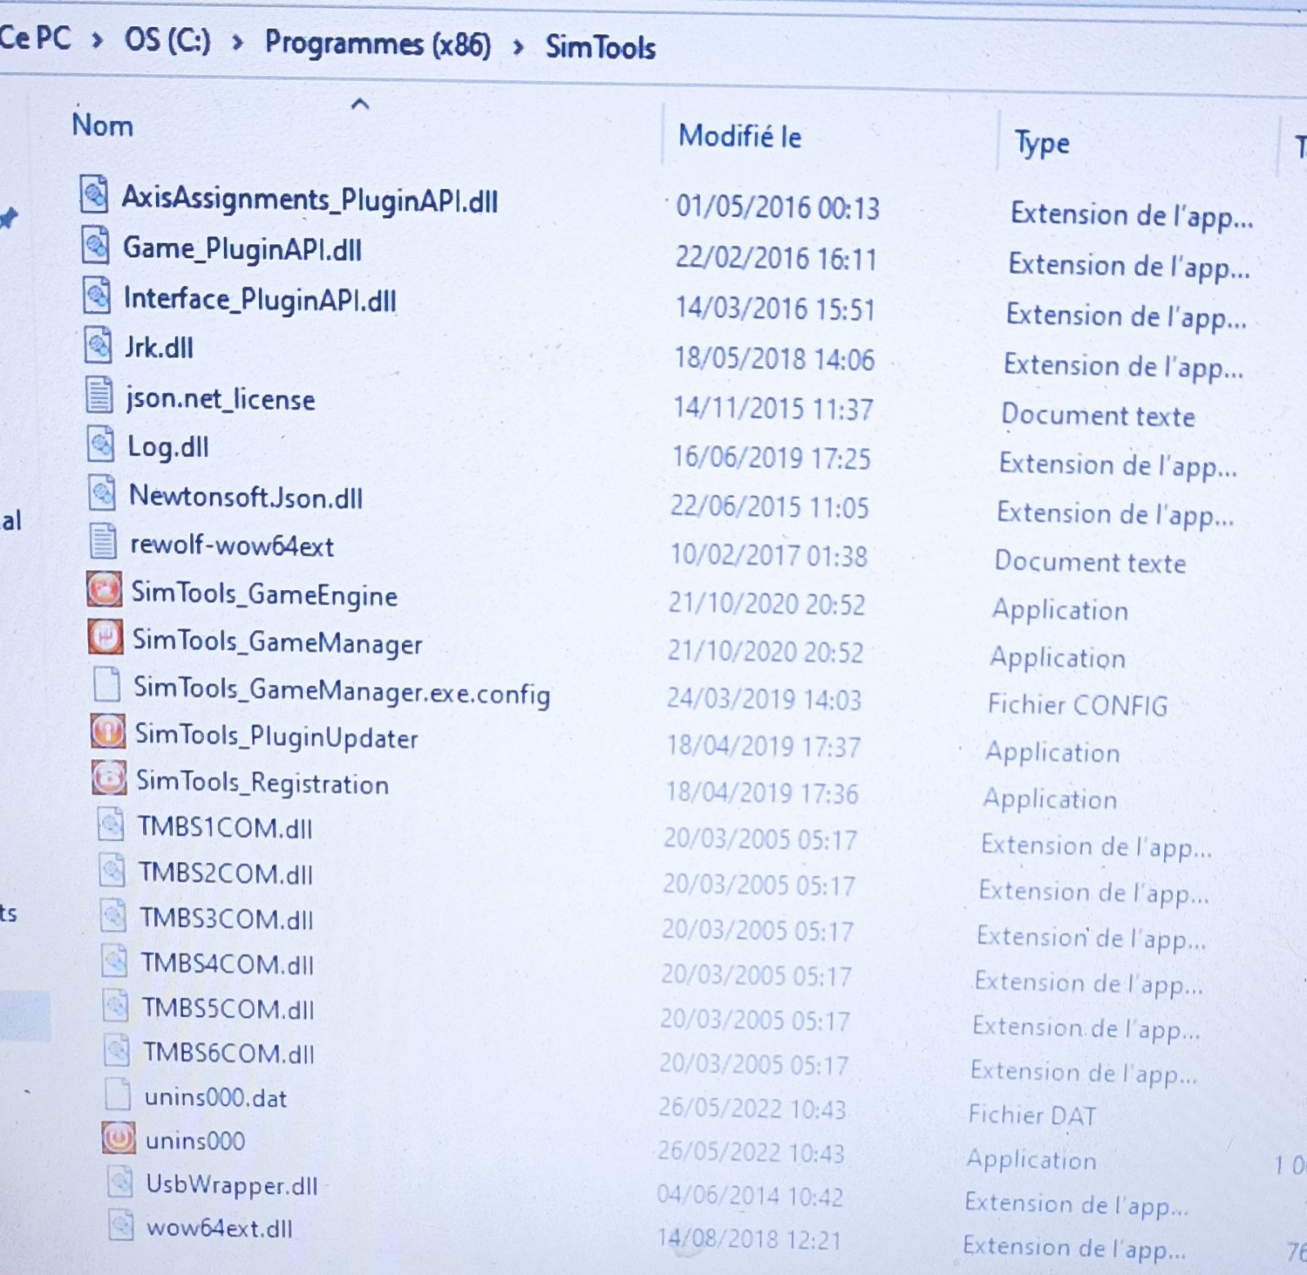Expand the chevron after OS (C:)
The image size is (1307, 1275).
pyautogui.click(x=238, y=42)
